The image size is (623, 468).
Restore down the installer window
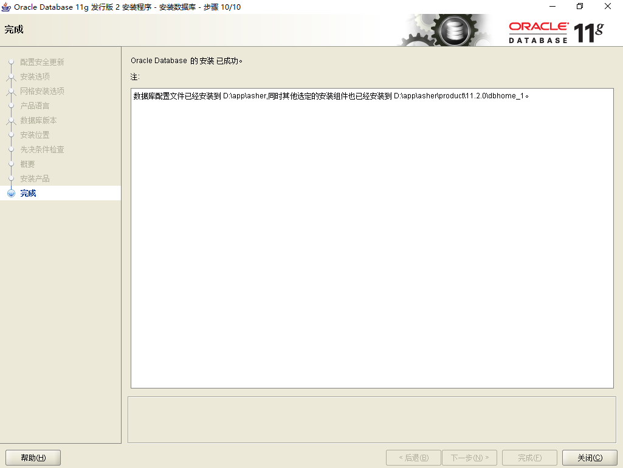[x=580, y=6]
